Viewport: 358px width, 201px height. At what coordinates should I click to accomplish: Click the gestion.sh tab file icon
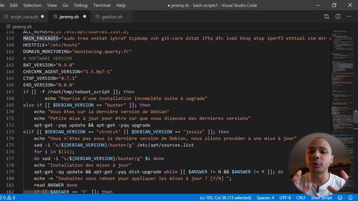coord(97,17)
